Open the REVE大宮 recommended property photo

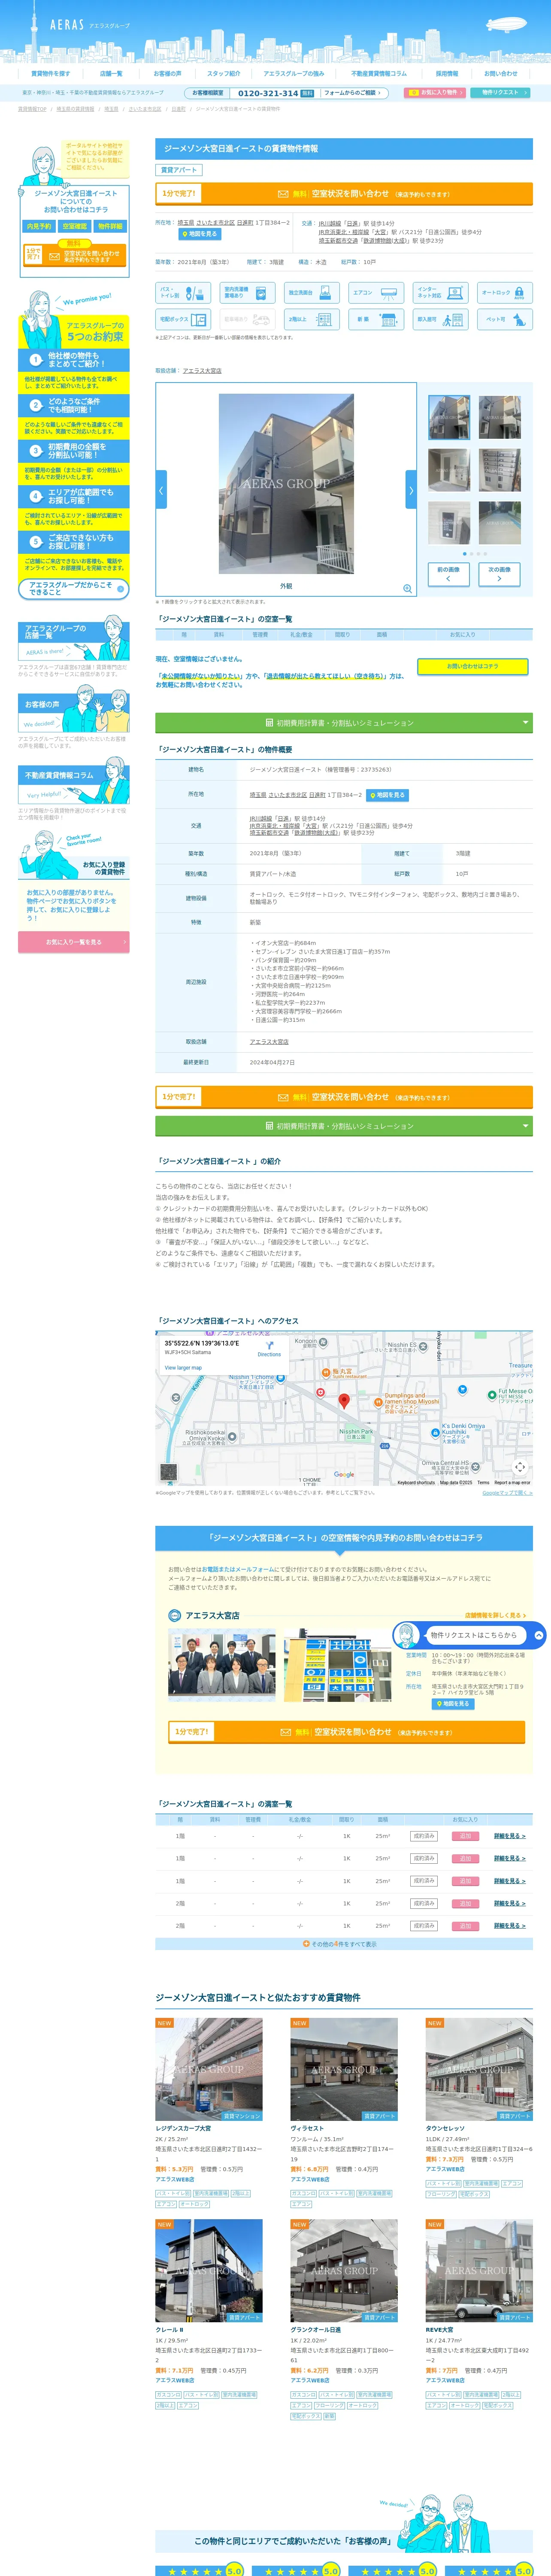479,2271
